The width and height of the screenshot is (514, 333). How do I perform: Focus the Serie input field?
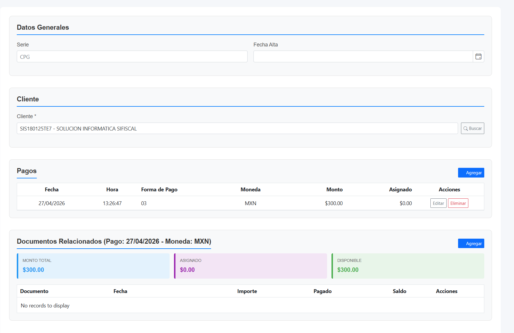[x=132, y=57]
